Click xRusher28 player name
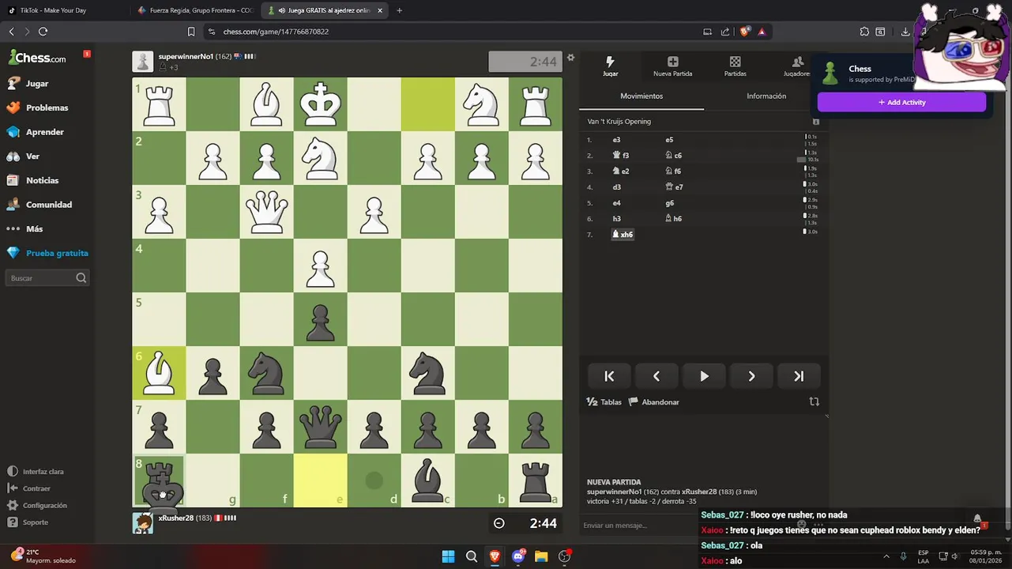1012x569 pixels. (176, 518)
